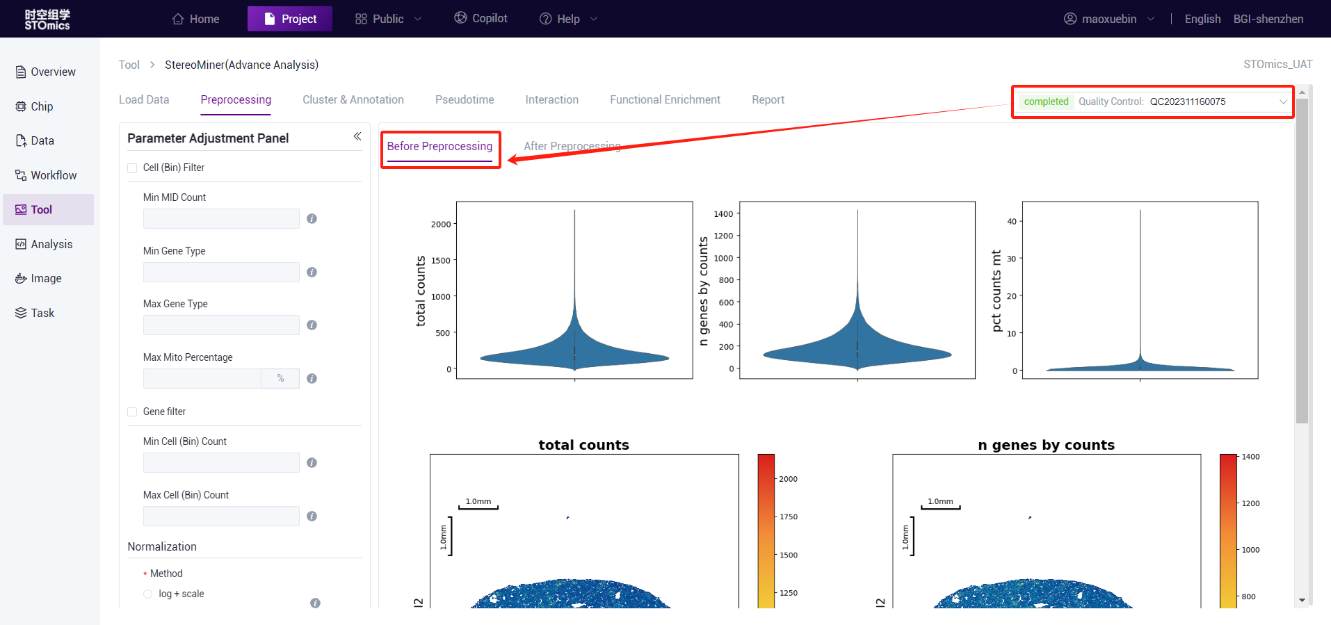Click the pct counts mt violin plot
1331x625 pixels.
coord(1140,290)
